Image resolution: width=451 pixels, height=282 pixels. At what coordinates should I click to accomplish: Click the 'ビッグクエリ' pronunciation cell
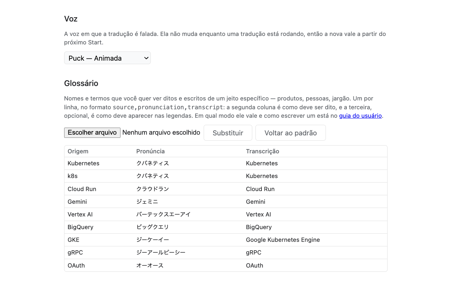(x=153, y=227)
